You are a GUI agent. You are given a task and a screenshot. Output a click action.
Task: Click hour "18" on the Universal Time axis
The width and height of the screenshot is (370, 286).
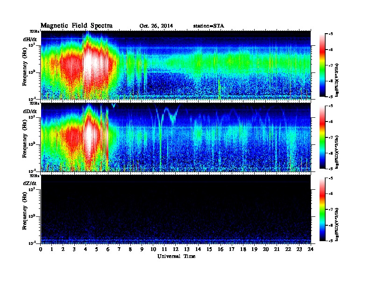click(243, 249)
